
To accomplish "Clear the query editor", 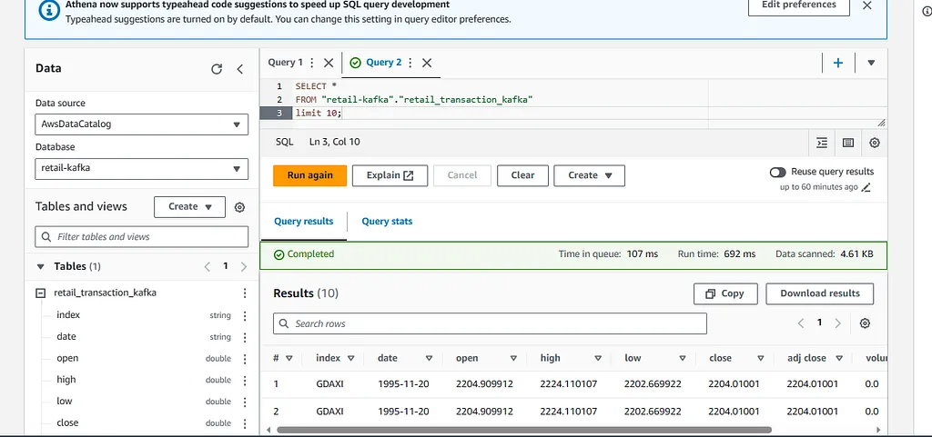I will 522,175.
